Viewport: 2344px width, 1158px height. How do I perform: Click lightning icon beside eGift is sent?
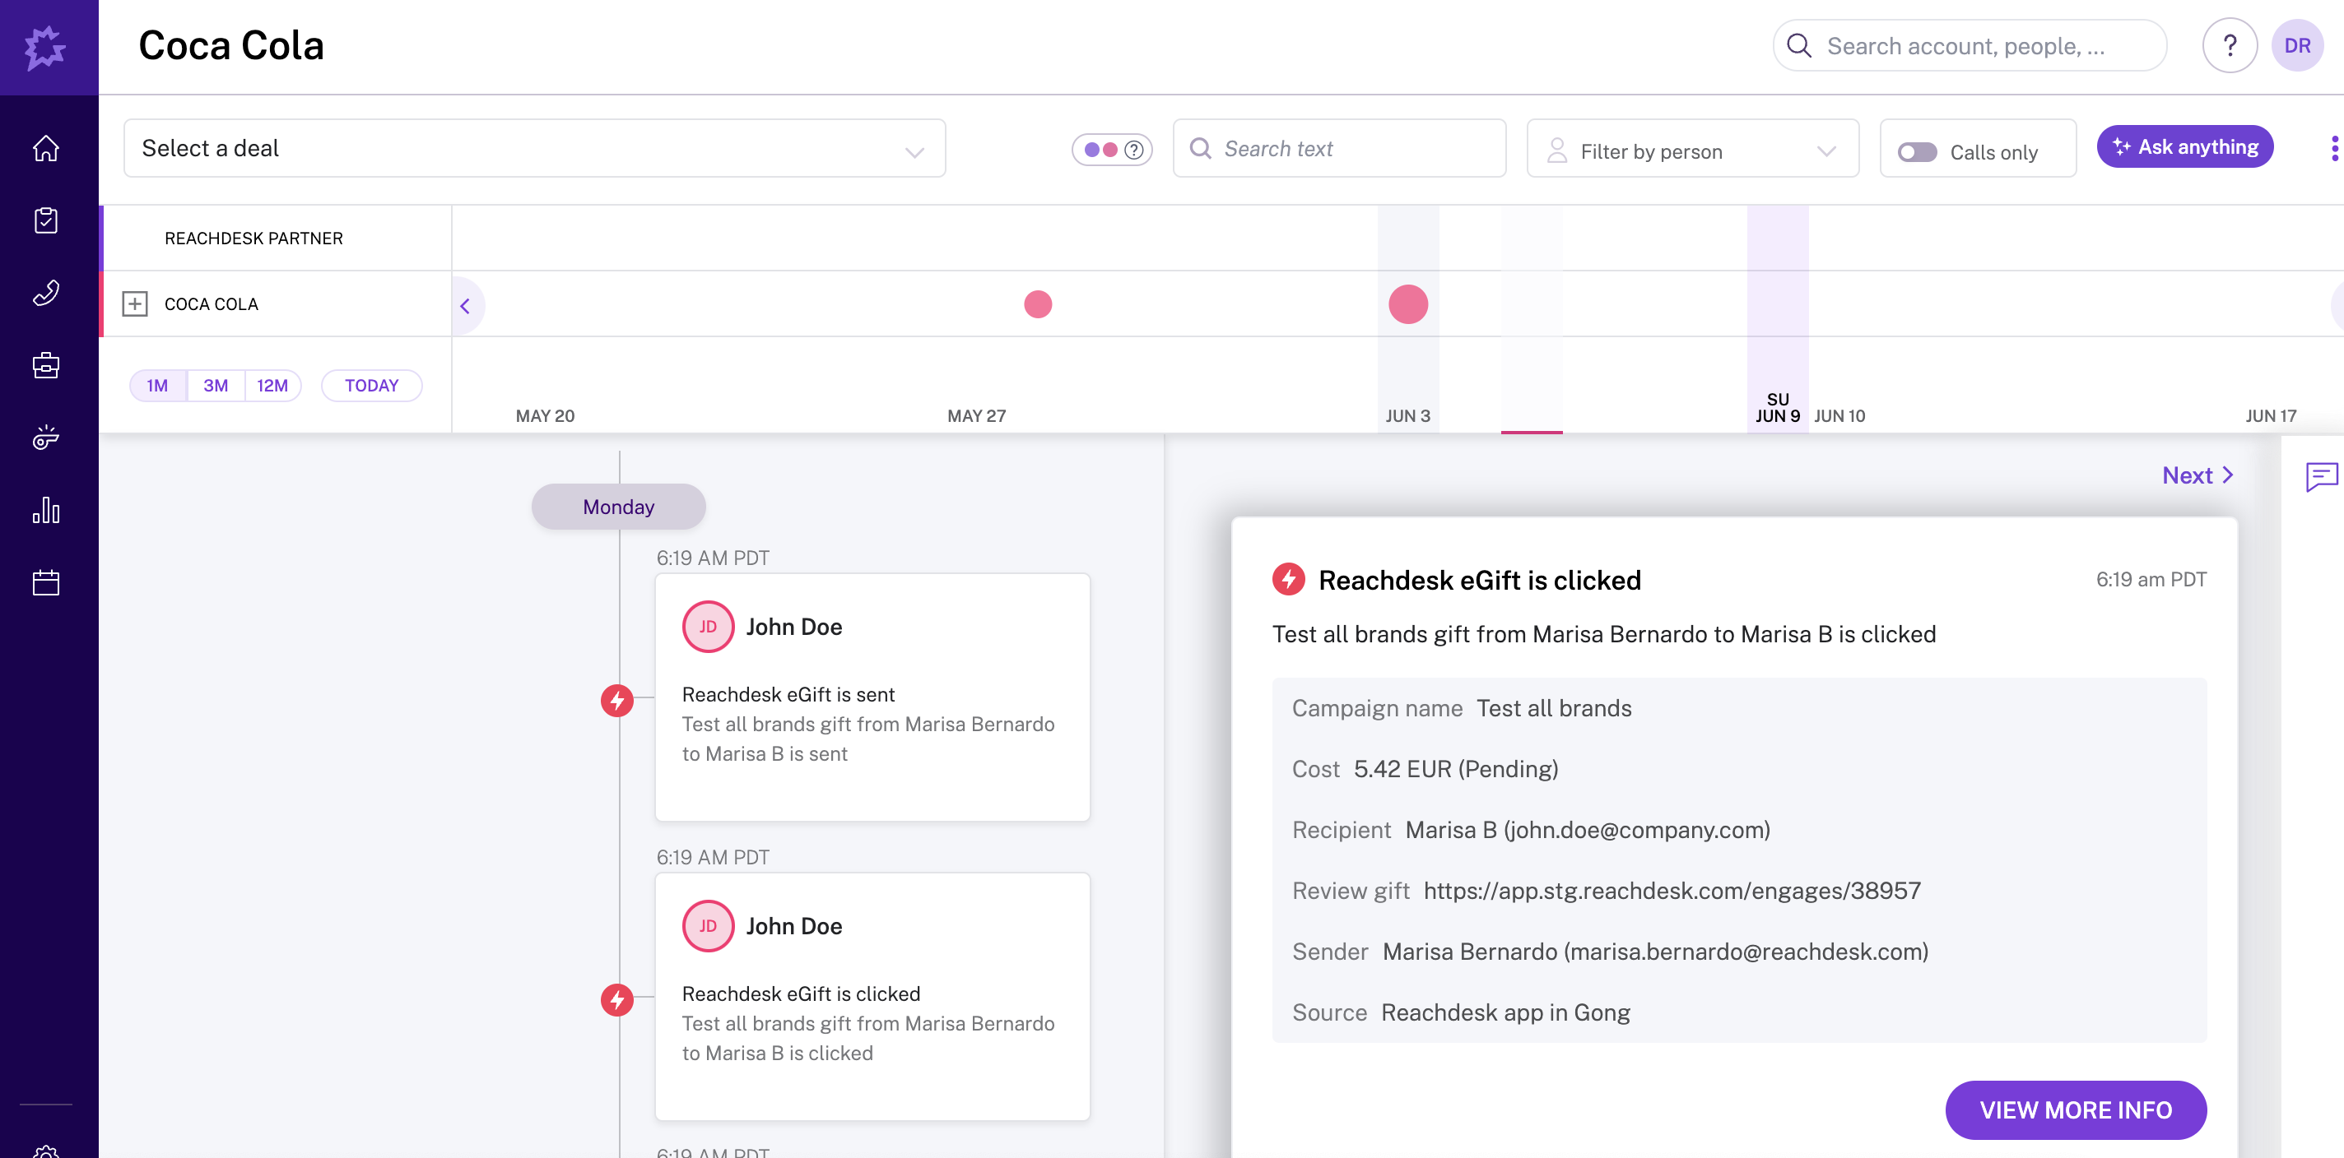tap(617, 700)
